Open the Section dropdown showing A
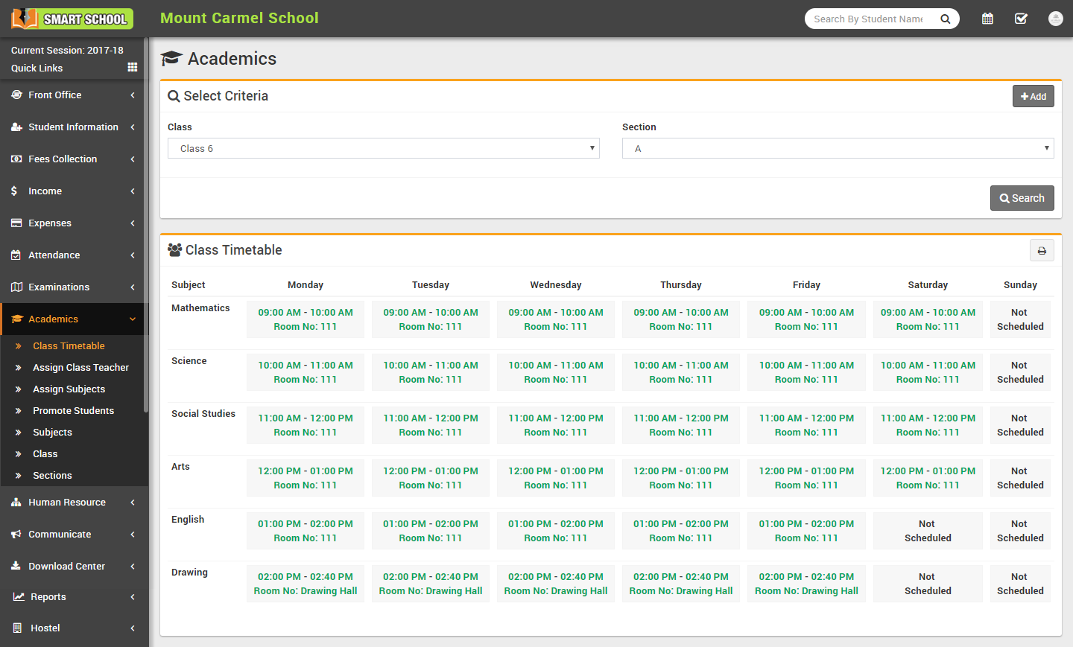This screenshot has width=1073, height=647. point(838,148)
